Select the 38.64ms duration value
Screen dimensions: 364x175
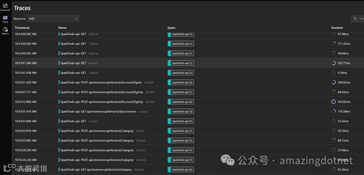[x=343, y=53]
